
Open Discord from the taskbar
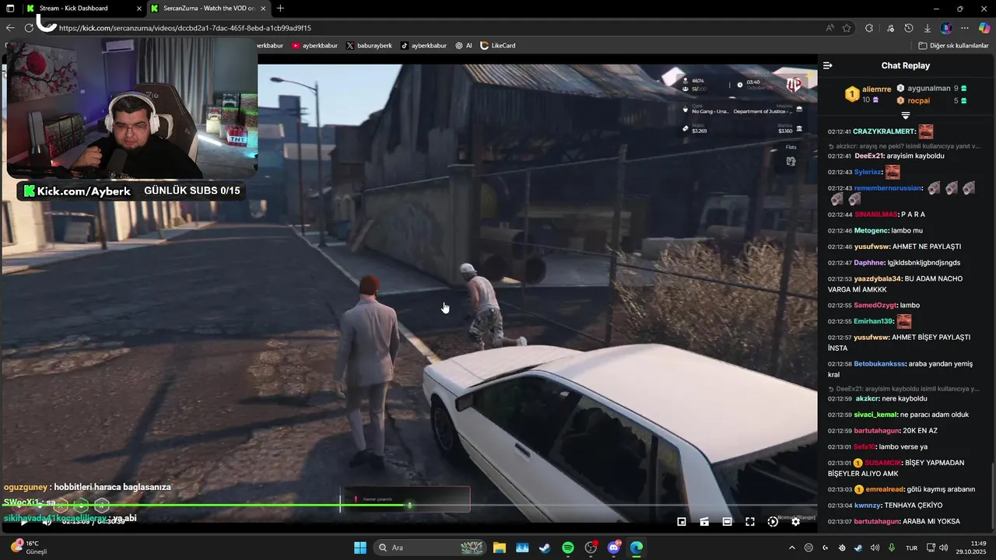(614, 548)
